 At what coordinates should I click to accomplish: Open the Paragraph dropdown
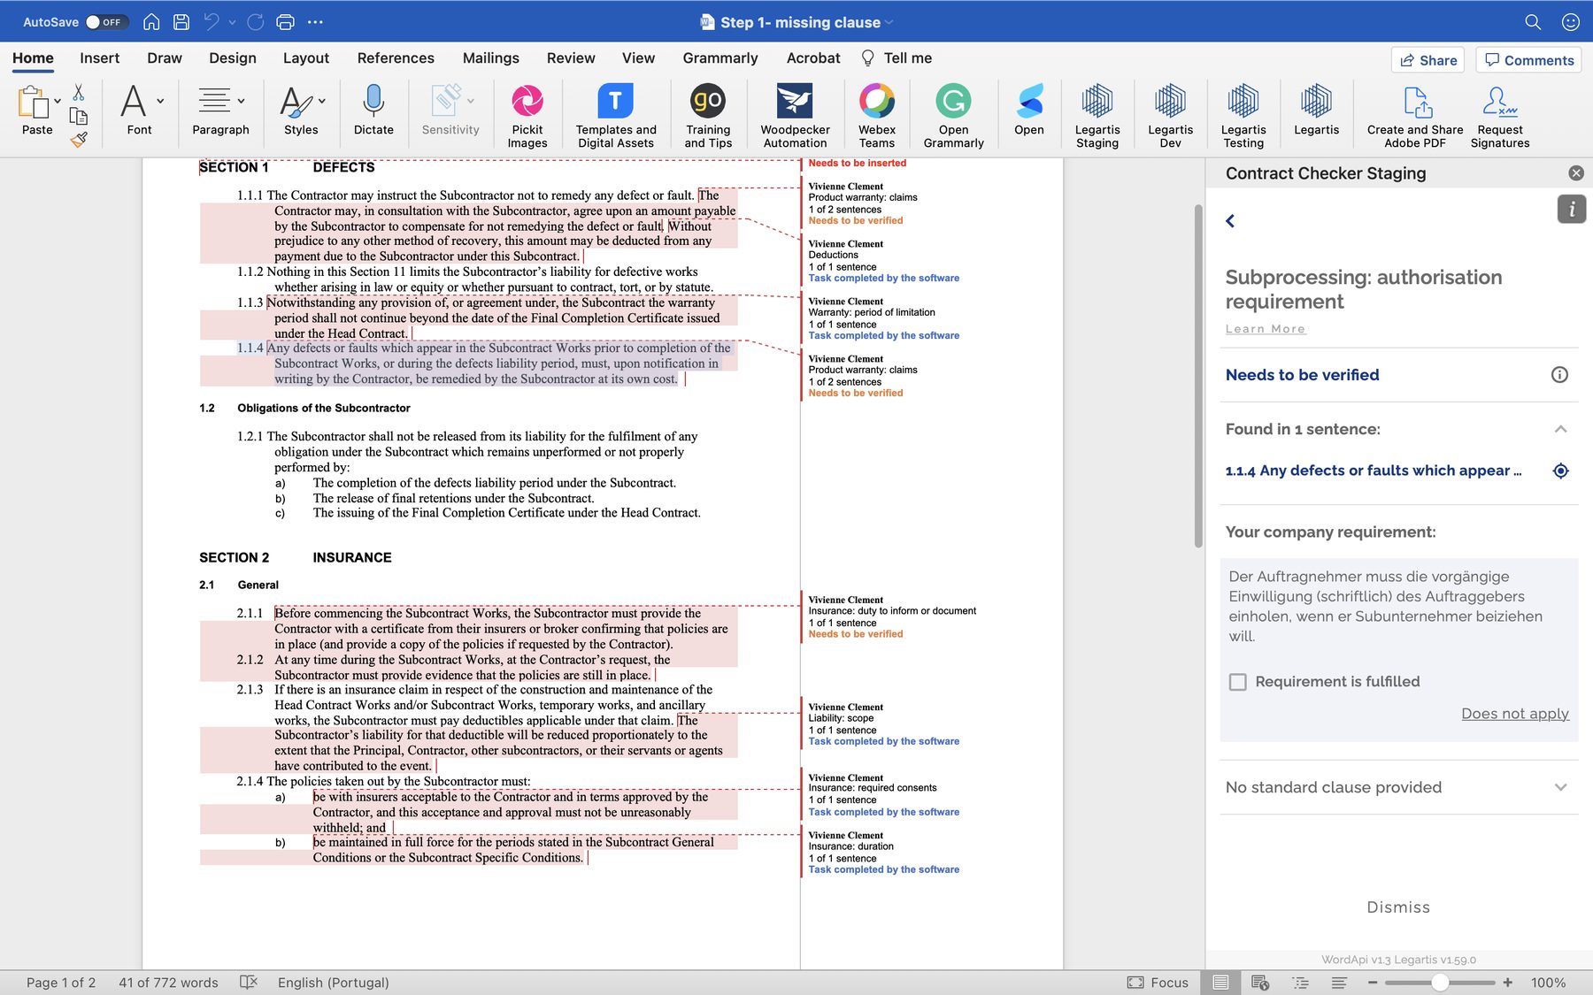241,101
